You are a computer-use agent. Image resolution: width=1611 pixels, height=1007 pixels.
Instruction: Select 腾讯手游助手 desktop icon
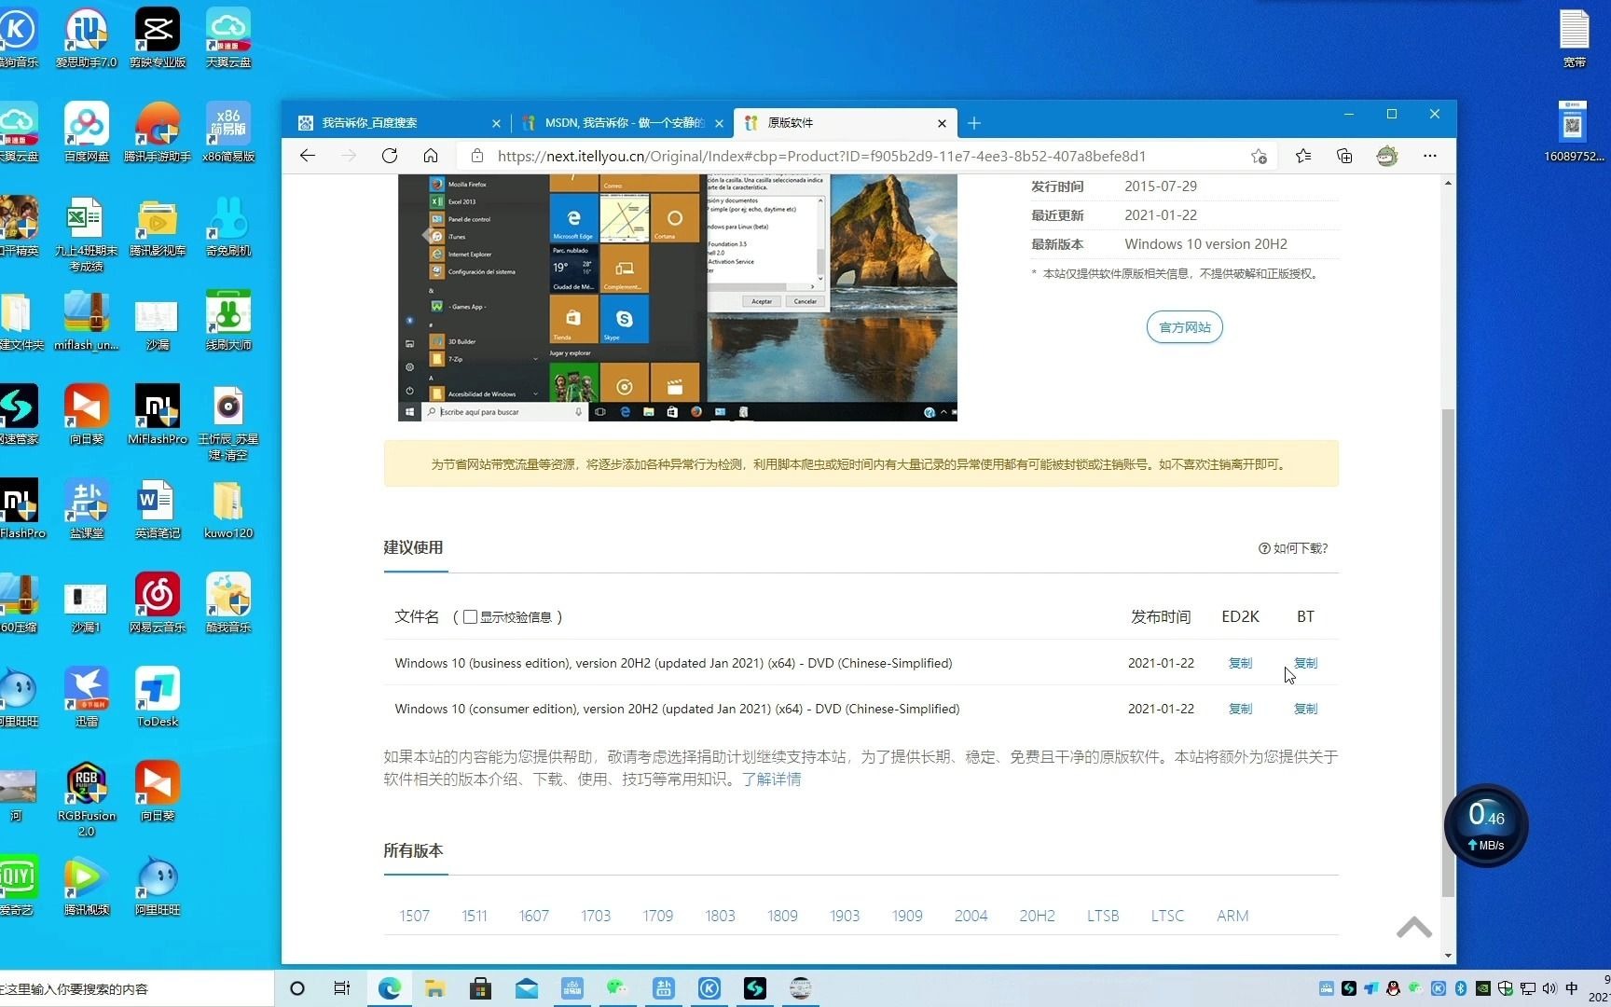pos(158,132)
